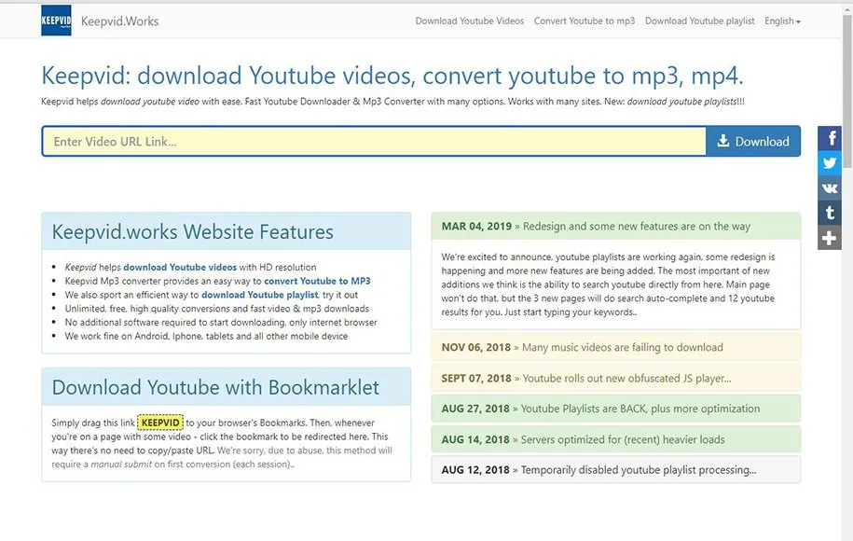This screenshot has height=541, width=853.
Task: Follow the convert Youtube to MP3 link
Action: [x=317, y=281]
